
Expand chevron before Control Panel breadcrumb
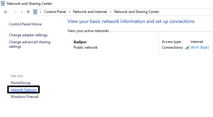[x=41, y=12]
